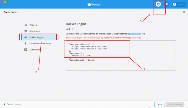Viewport: 188px width, 108px height.
Task: Click the macOS yellow minimize button
Action: [5, 2]
